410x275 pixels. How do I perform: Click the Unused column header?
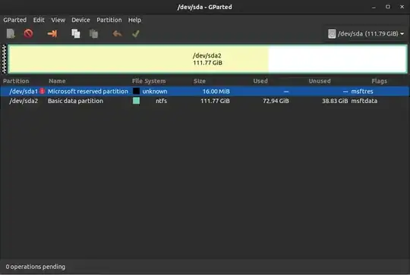(320, 81)
